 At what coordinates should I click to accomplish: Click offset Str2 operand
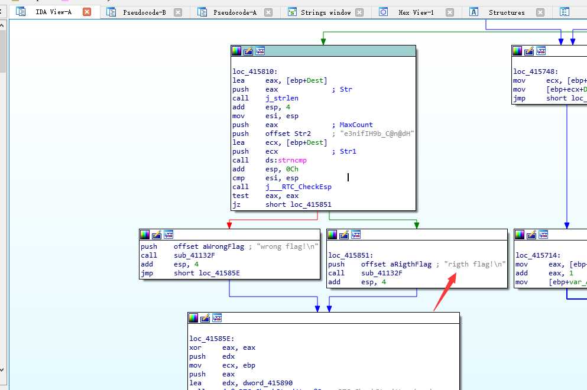288,134
